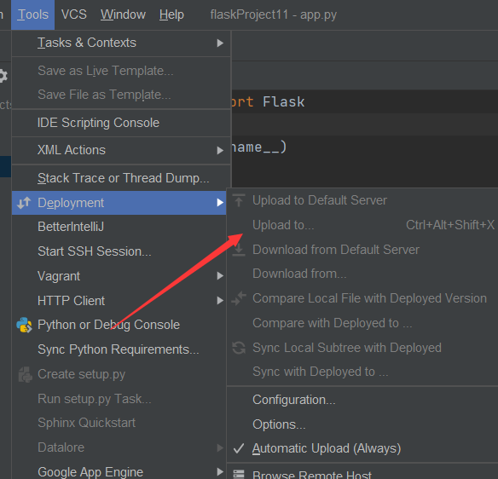
Task: Expand Datalore submenu arrow
Action: tap(220, 447)
